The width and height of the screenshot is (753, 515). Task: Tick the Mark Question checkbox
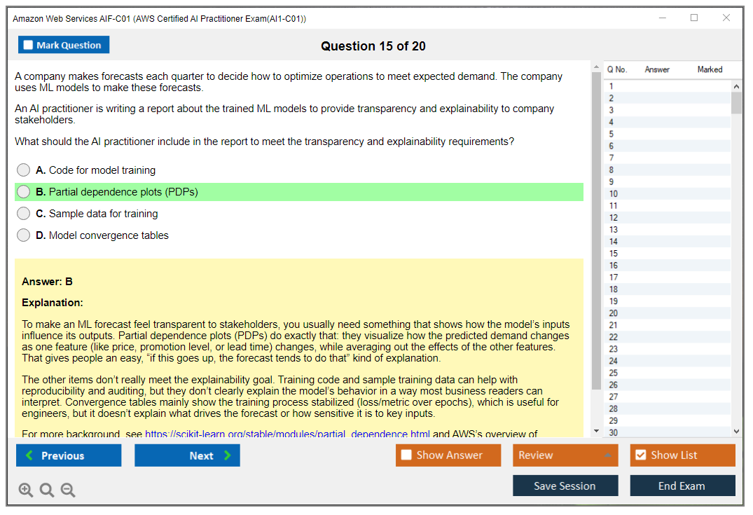point(28,46)
